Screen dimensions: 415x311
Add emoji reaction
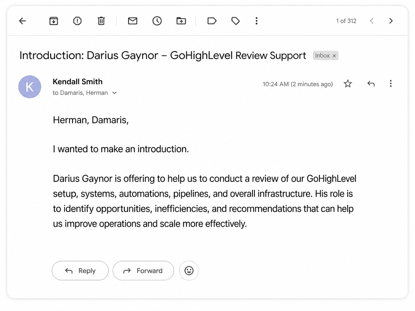[x=189, y=271]
